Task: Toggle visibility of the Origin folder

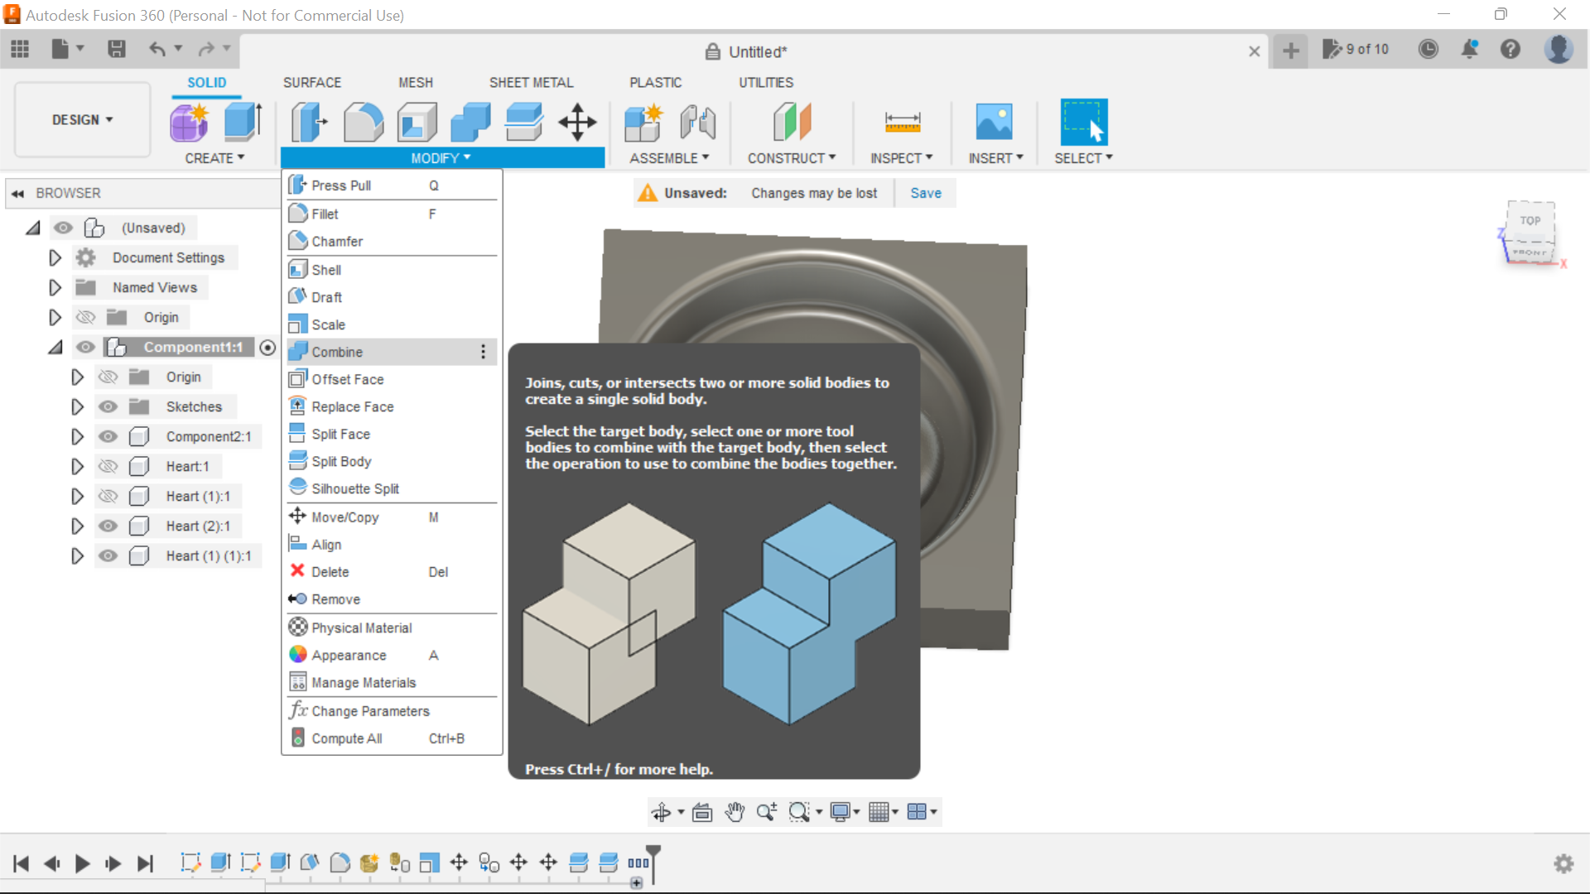Action: (x=85, y=317)
